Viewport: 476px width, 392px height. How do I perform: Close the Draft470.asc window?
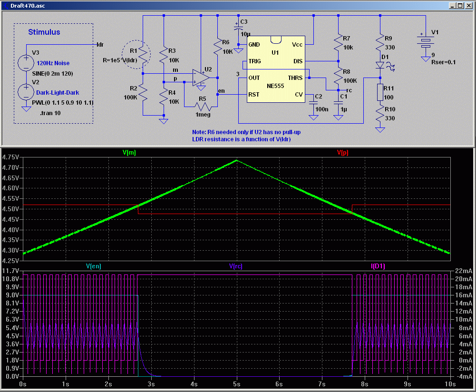[x=469, y=5]
